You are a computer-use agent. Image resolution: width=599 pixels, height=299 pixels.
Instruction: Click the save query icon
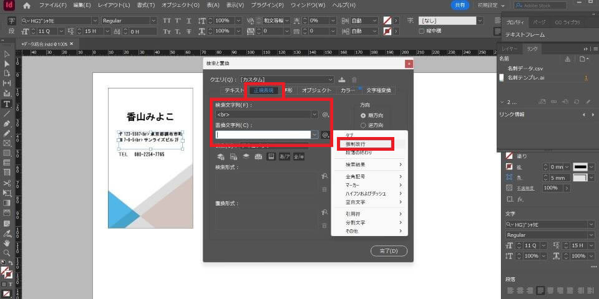[342, 79]
